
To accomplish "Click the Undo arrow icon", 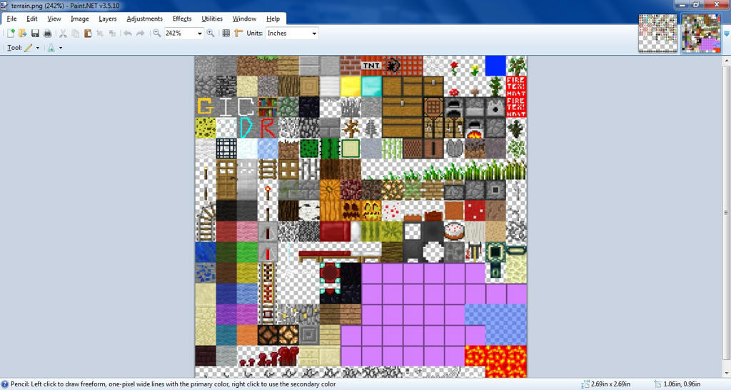I will [128, 34].
